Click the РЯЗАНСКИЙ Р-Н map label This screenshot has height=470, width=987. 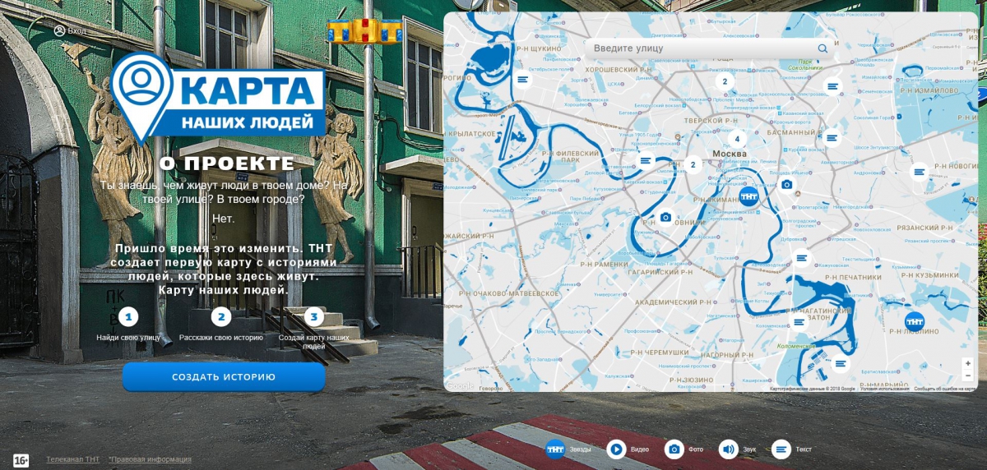(925, 228)
